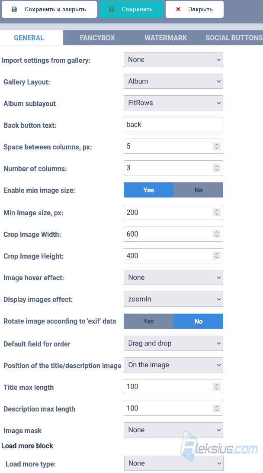Click the green floppy icon on Сохранить
The width and height of the screenshot is (263, 473).
click(x=112, y=10)
